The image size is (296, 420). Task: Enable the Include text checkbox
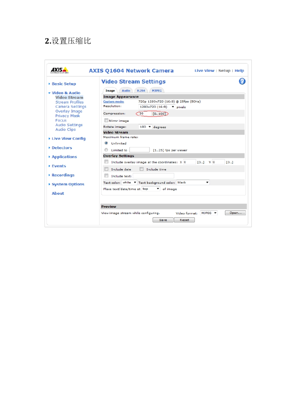[x=106, y=176]
